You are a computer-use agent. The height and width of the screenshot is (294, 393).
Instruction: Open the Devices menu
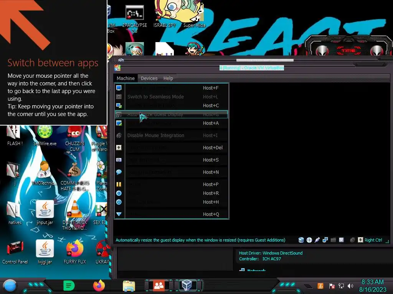[x=149, y=78]
